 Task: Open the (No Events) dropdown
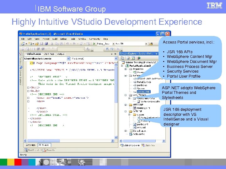(x=116, y=59)
